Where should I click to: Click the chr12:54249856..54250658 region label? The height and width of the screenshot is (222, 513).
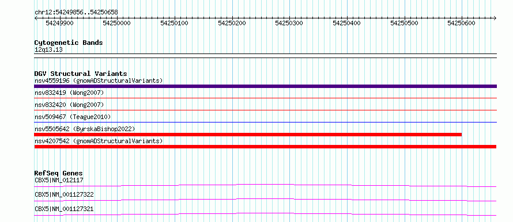point(76,13)
